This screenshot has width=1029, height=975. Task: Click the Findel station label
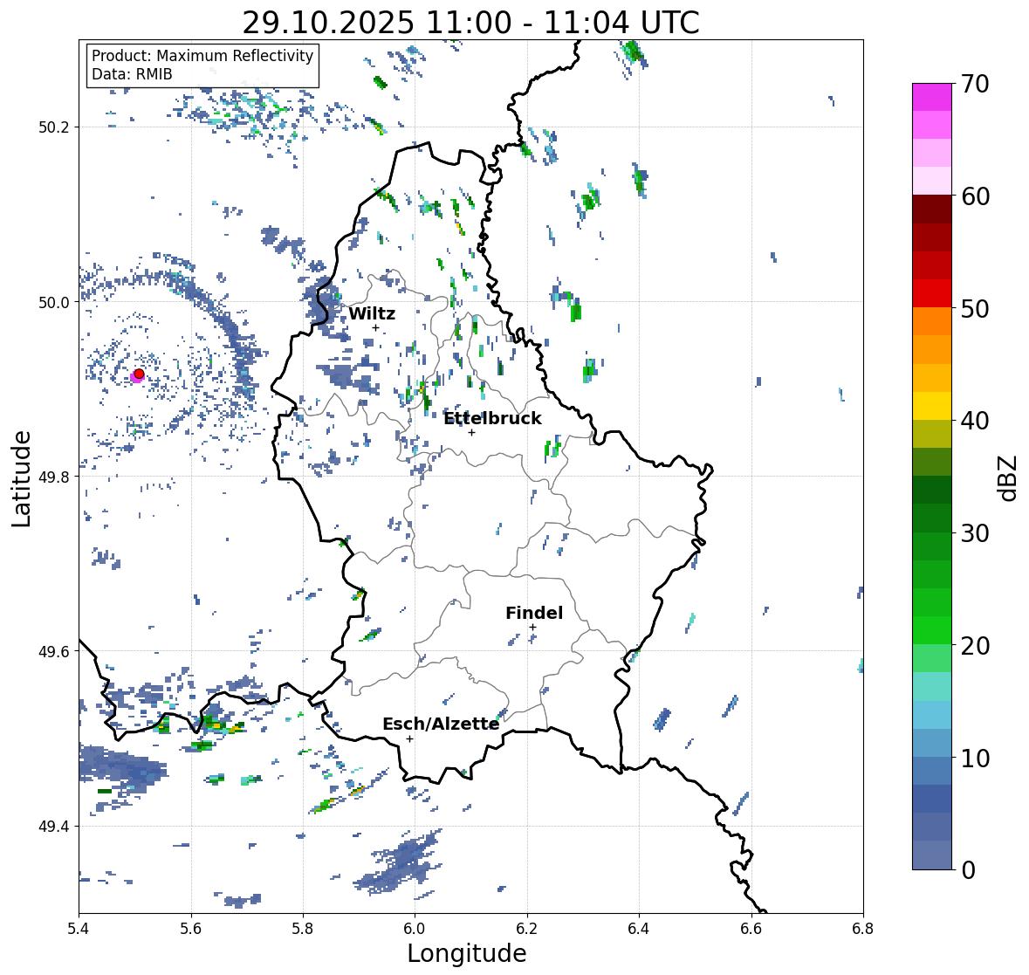533,613
